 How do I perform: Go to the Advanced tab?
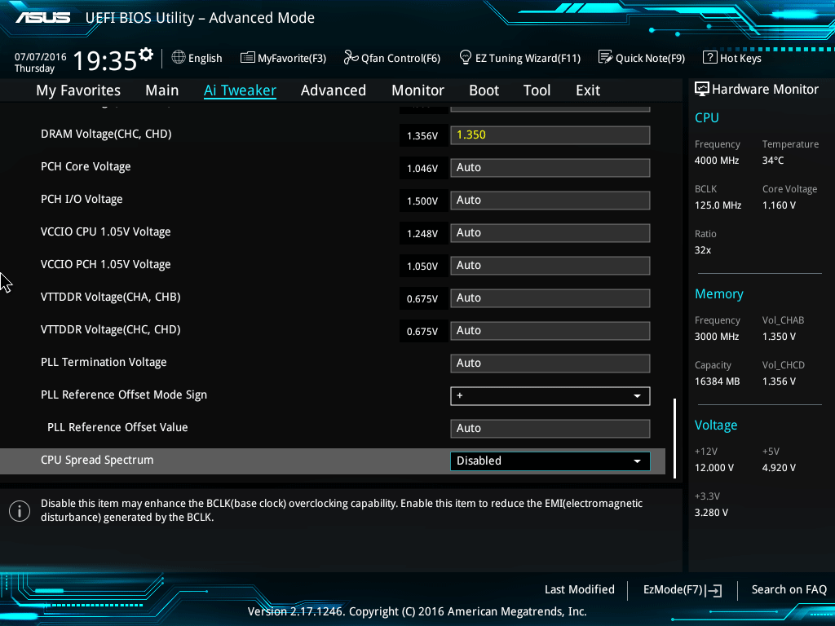[334, 90]
